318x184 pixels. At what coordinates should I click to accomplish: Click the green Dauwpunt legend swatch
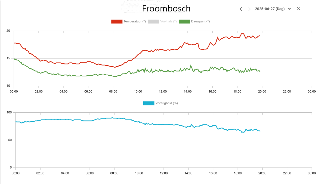(184, 22)
